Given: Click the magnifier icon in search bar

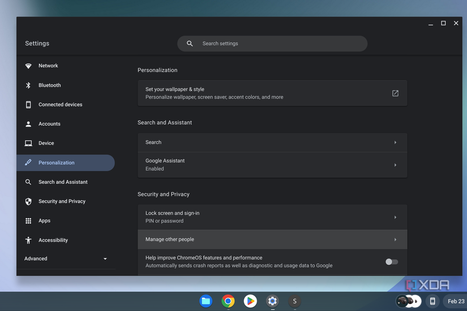Looking at the screenshot, I should tap(190, 44).
